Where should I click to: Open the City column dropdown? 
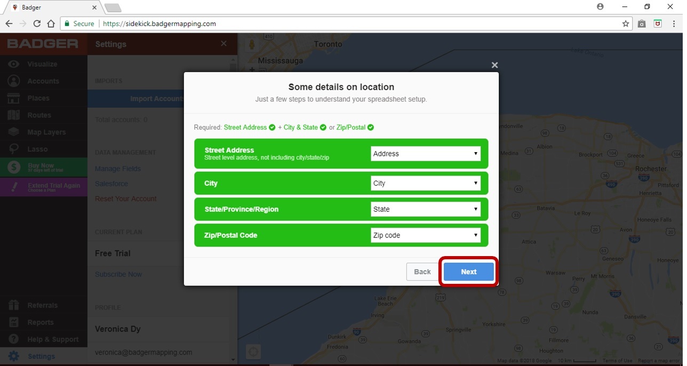click(x=426, y=183)
